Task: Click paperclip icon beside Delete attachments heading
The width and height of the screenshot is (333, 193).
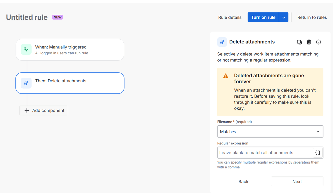Action: coord(222,42)
